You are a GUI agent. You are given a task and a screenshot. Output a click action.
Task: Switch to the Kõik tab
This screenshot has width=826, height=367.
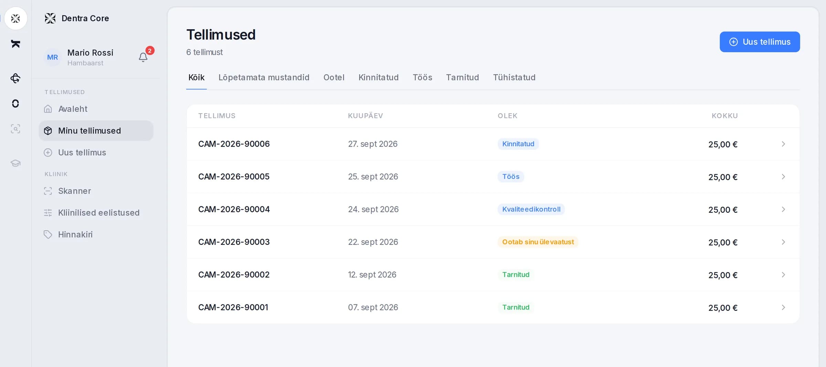[197, 77]
